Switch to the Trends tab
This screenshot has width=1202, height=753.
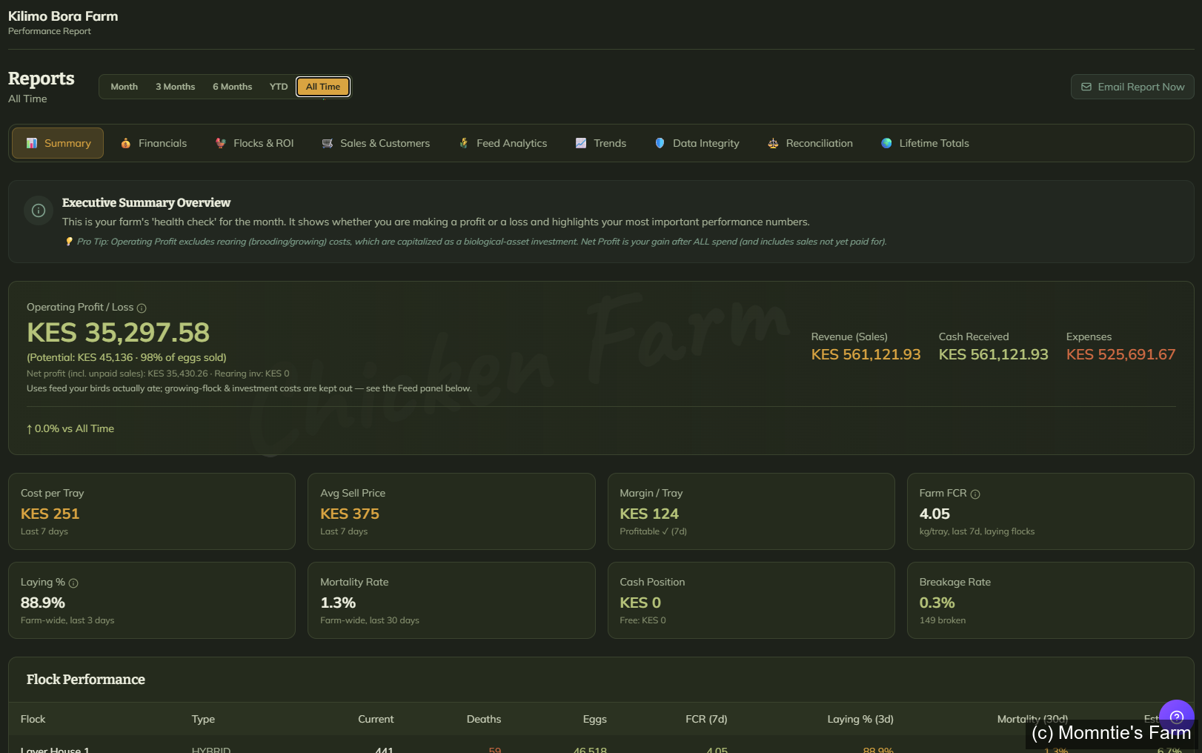(x=601, y=143)
